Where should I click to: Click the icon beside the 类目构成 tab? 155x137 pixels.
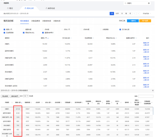click(46, 8)
